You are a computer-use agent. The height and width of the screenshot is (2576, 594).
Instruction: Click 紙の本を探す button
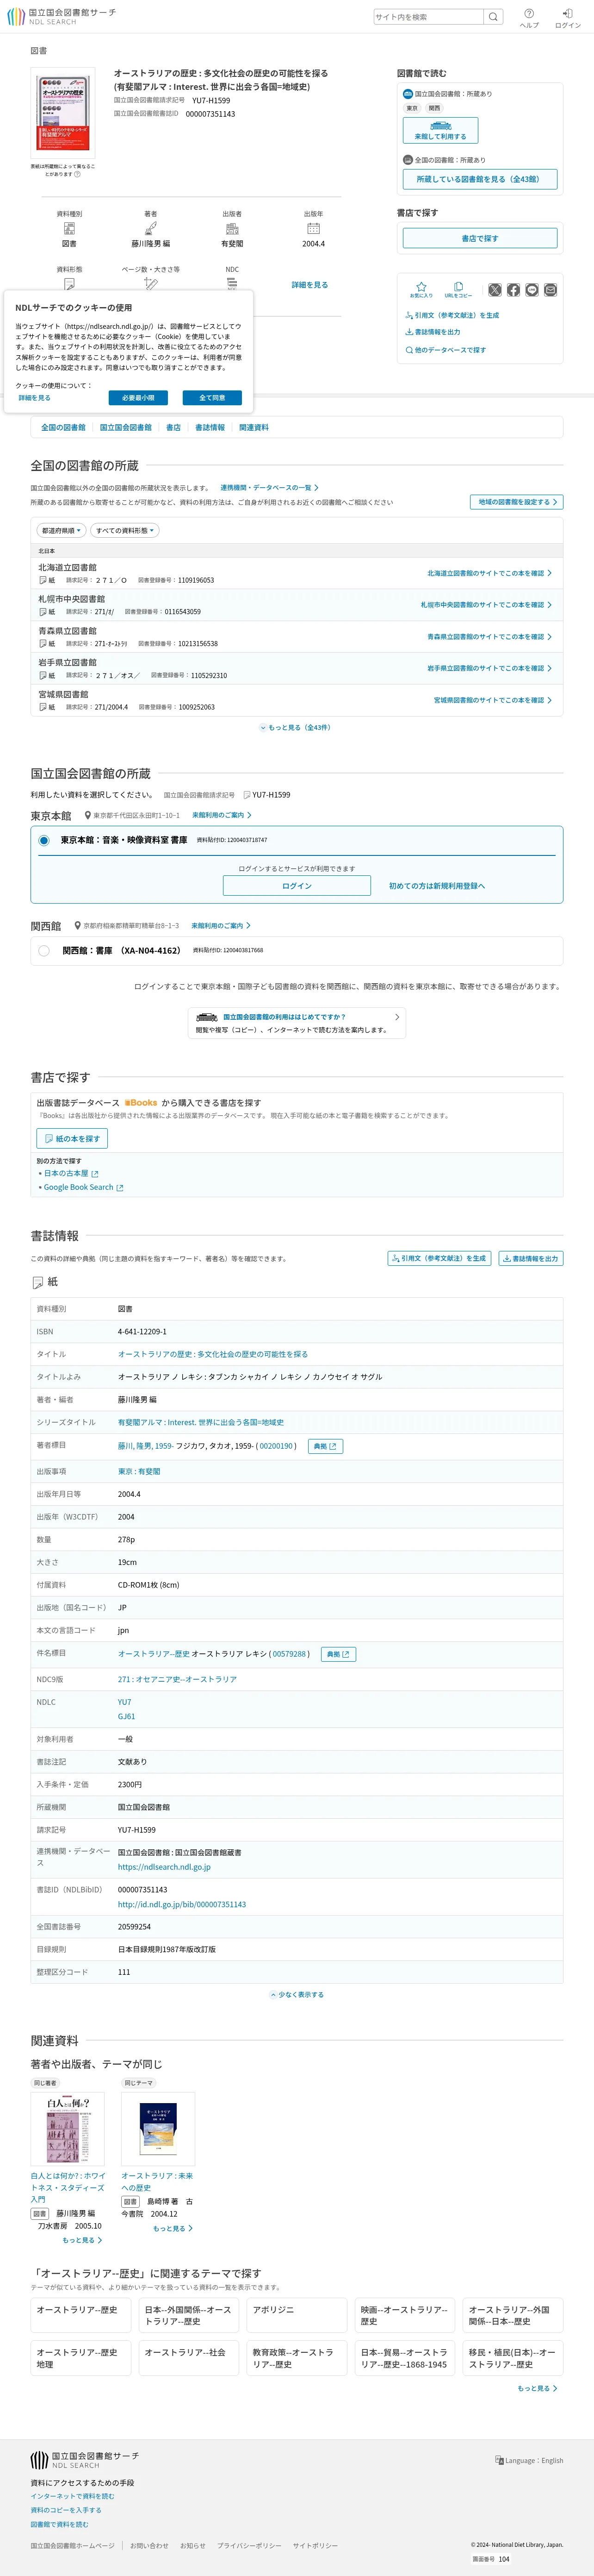pos(72,1138)
